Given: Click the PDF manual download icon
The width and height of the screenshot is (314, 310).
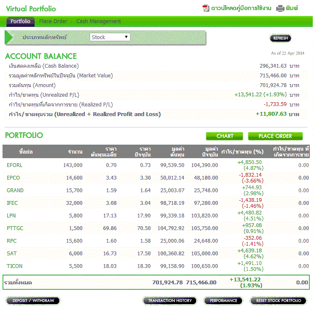Looking at the screenshot, I should point(206,8).
